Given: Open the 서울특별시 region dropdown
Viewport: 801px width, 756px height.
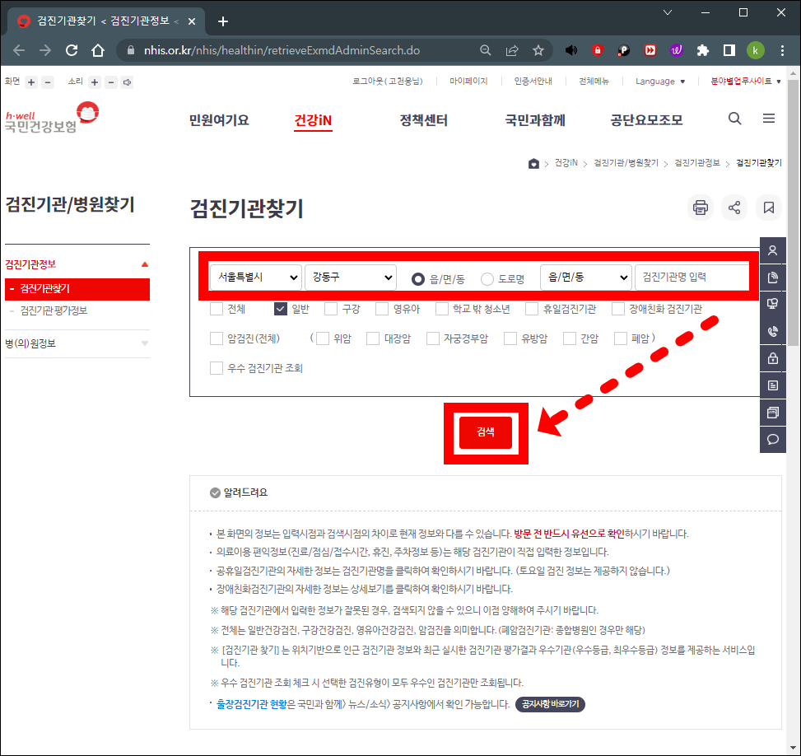Looking at the screenshot, I should pos(255,278).
